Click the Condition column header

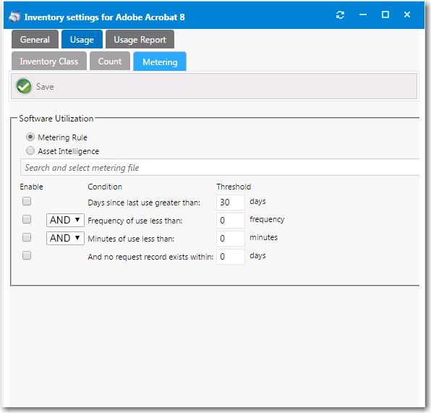pos(105,187)
